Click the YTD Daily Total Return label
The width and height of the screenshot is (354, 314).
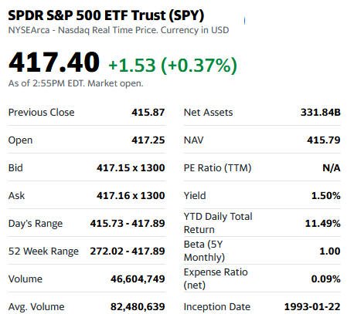(x=218, y=223)
